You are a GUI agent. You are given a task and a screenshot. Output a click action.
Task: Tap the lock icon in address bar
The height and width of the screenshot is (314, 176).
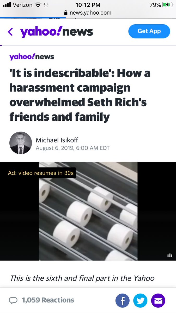(66, 13)
